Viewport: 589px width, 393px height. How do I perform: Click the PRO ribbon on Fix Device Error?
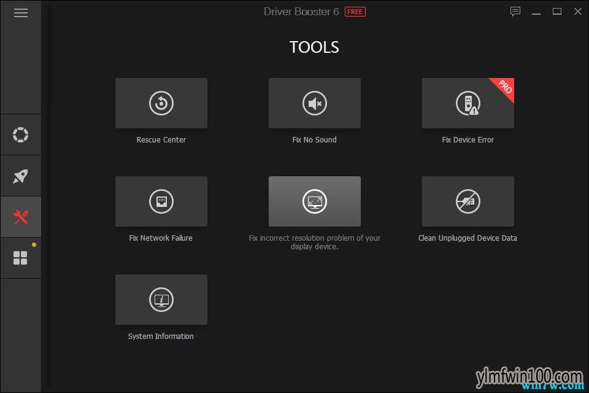tap(504, 87)
